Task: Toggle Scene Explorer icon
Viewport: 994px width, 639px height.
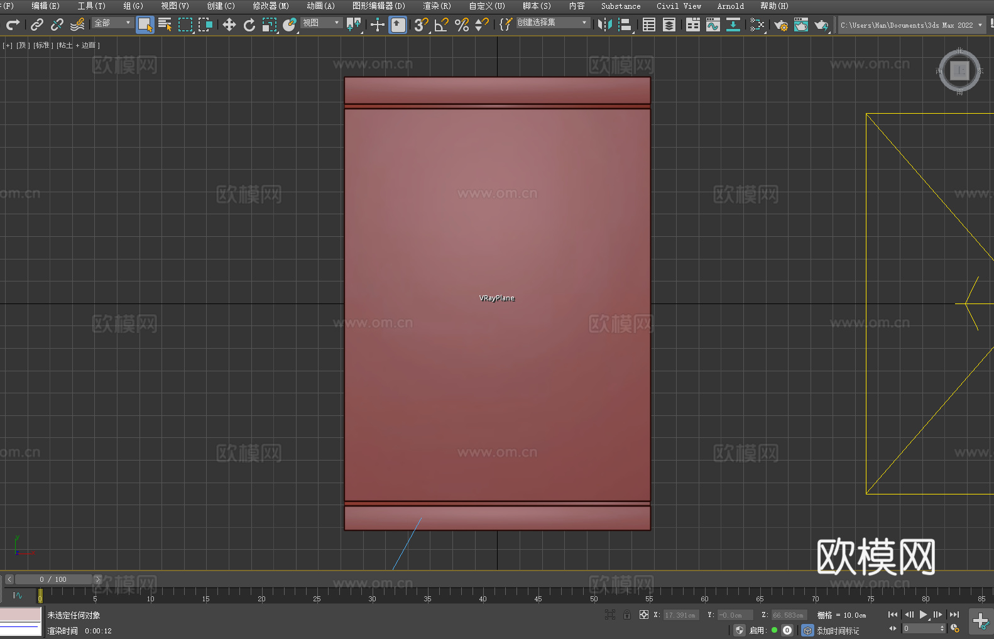Action: 649,25
